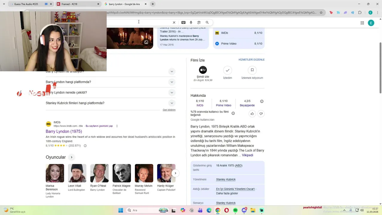Show next cast members in carousel
Screen dimensions: 382x215
coord(175,173)
